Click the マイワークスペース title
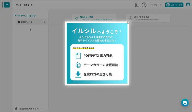192x112 pixels. pyautogui.click(x=24, y=5)
